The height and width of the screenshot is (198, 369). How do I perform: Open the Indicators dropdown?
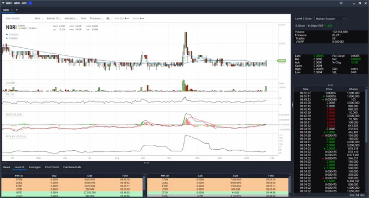[x=71, y=18]
